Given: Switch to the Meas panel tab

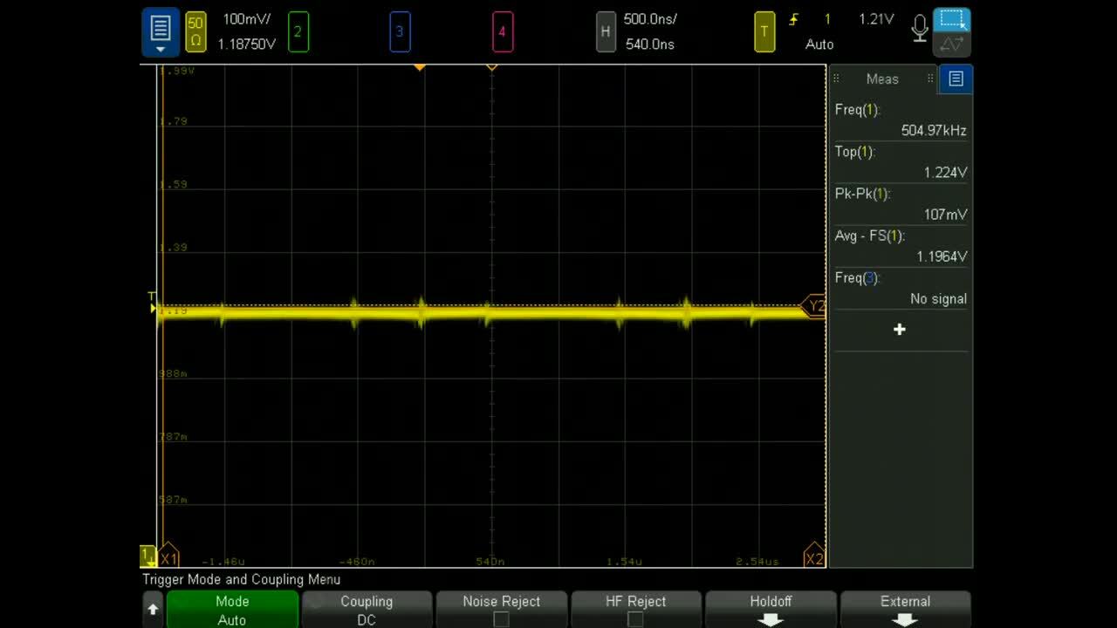Looking at the screenshot, I should [881, 78].
